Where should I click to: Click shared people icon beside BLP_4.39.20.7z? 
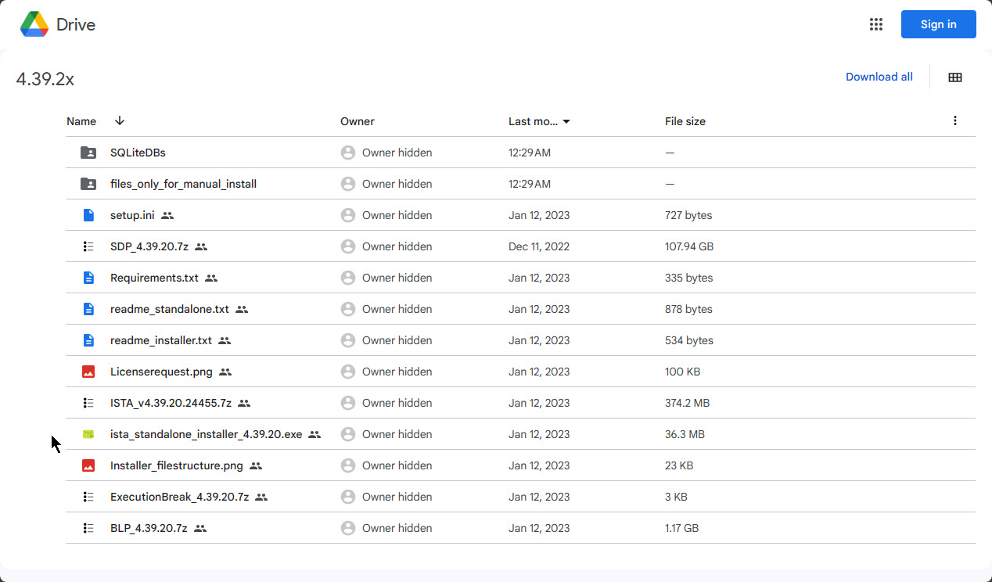200,528
